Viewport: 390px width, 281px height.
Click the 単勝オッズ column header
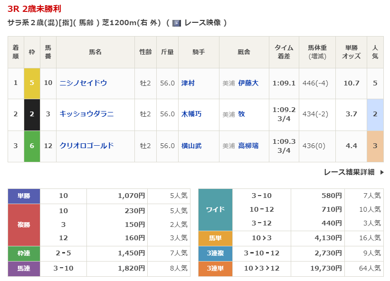pos(351,52)
